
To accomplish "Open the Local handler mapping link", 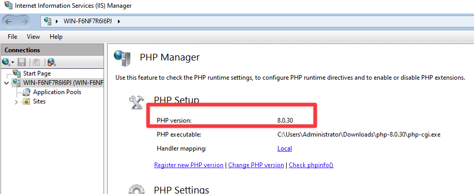I will tap(285, 148).
